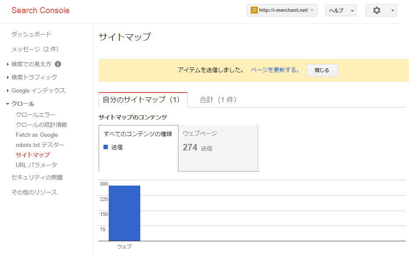Go to robots.txt テスター

point(40,145)
